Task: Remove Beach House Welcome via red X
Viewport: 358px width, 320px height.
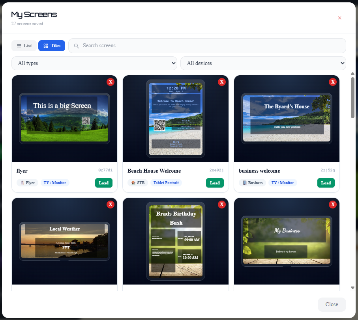Action: click(x=222, y=82)
